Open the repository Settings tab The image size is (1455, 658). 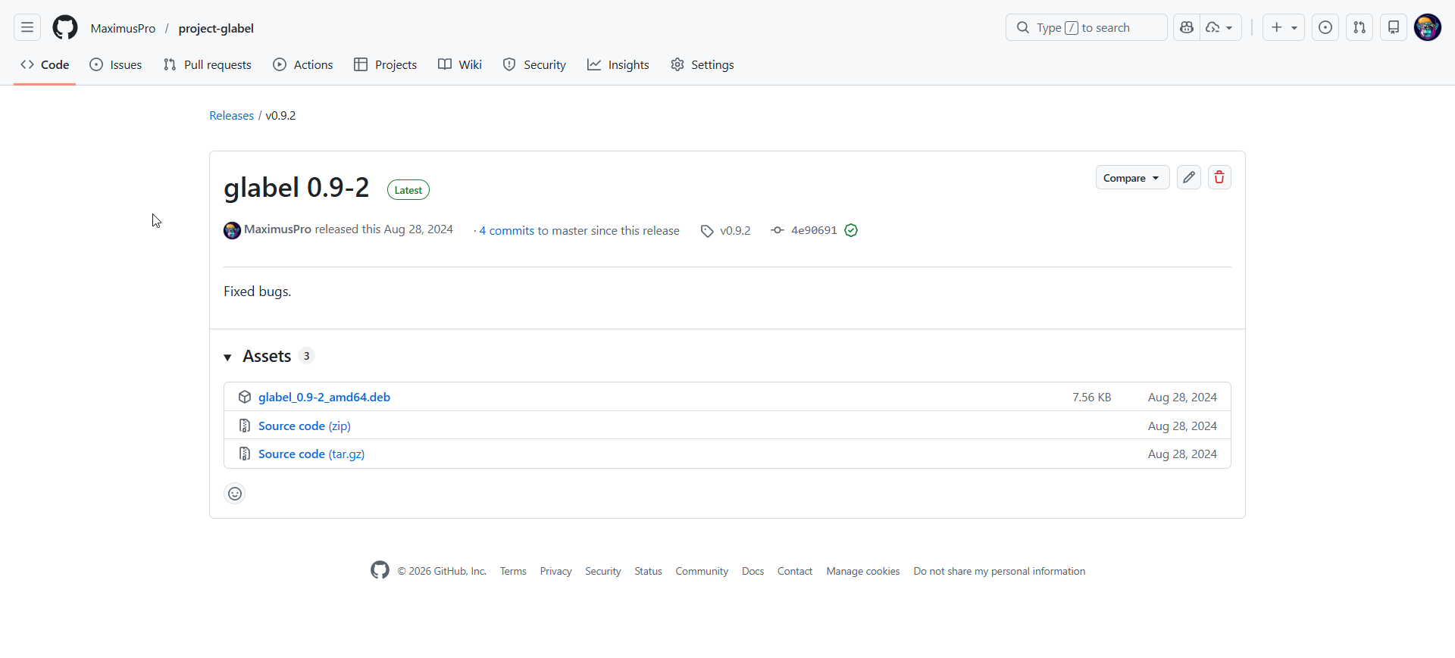(702, 65)
